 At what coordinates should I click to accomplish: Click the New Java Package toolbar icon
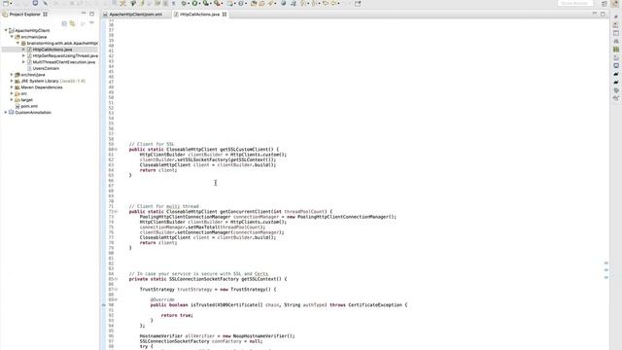tap(230, 3)
